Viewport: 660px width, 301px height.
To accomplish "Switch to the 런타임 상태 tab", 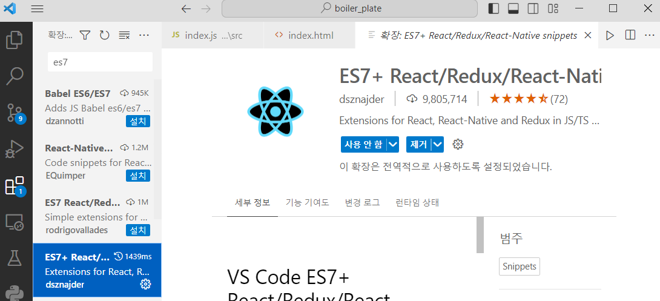I will [417, 203].
